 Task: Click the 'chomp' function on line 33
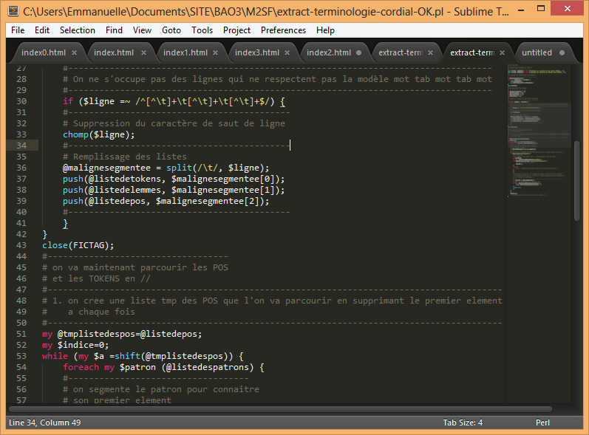[75, 134]
